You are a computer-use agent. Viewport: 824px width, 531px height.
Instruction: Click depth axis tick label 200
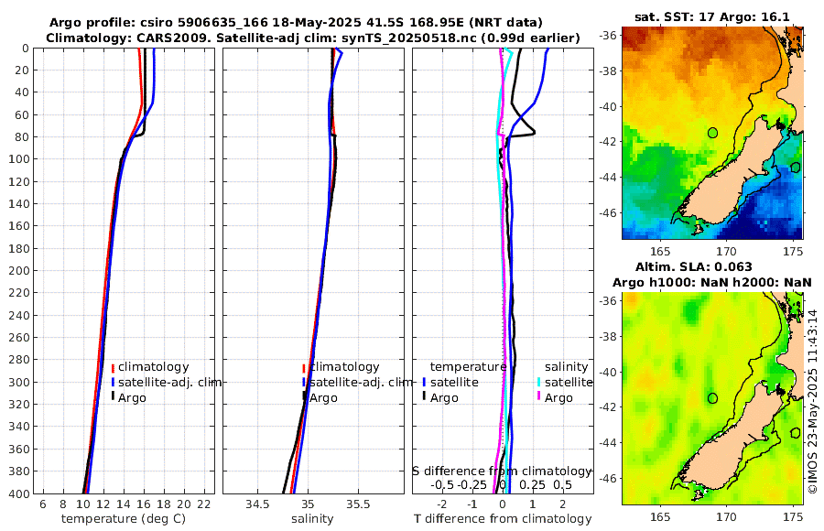19,270
